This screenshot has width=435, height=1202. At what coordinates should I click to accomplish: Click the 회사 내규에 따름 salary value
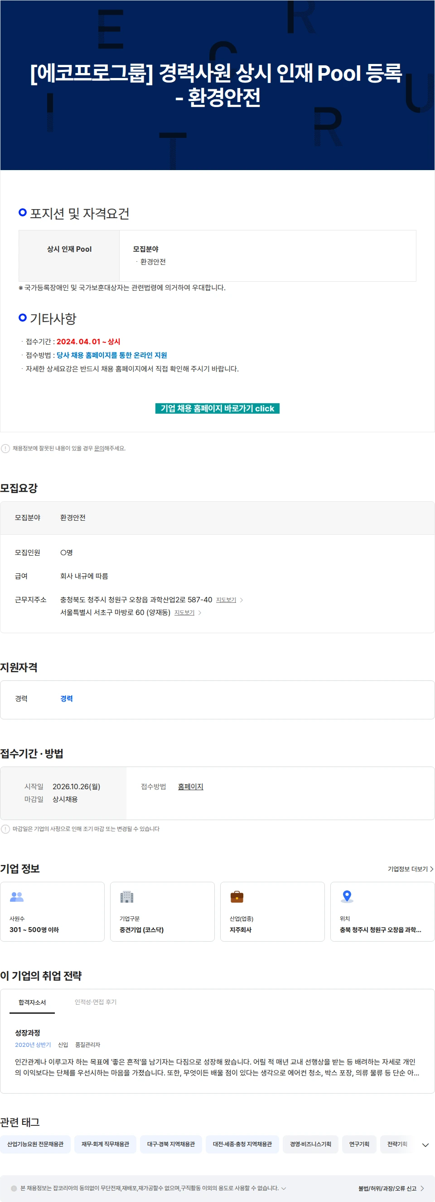[84, 576]
